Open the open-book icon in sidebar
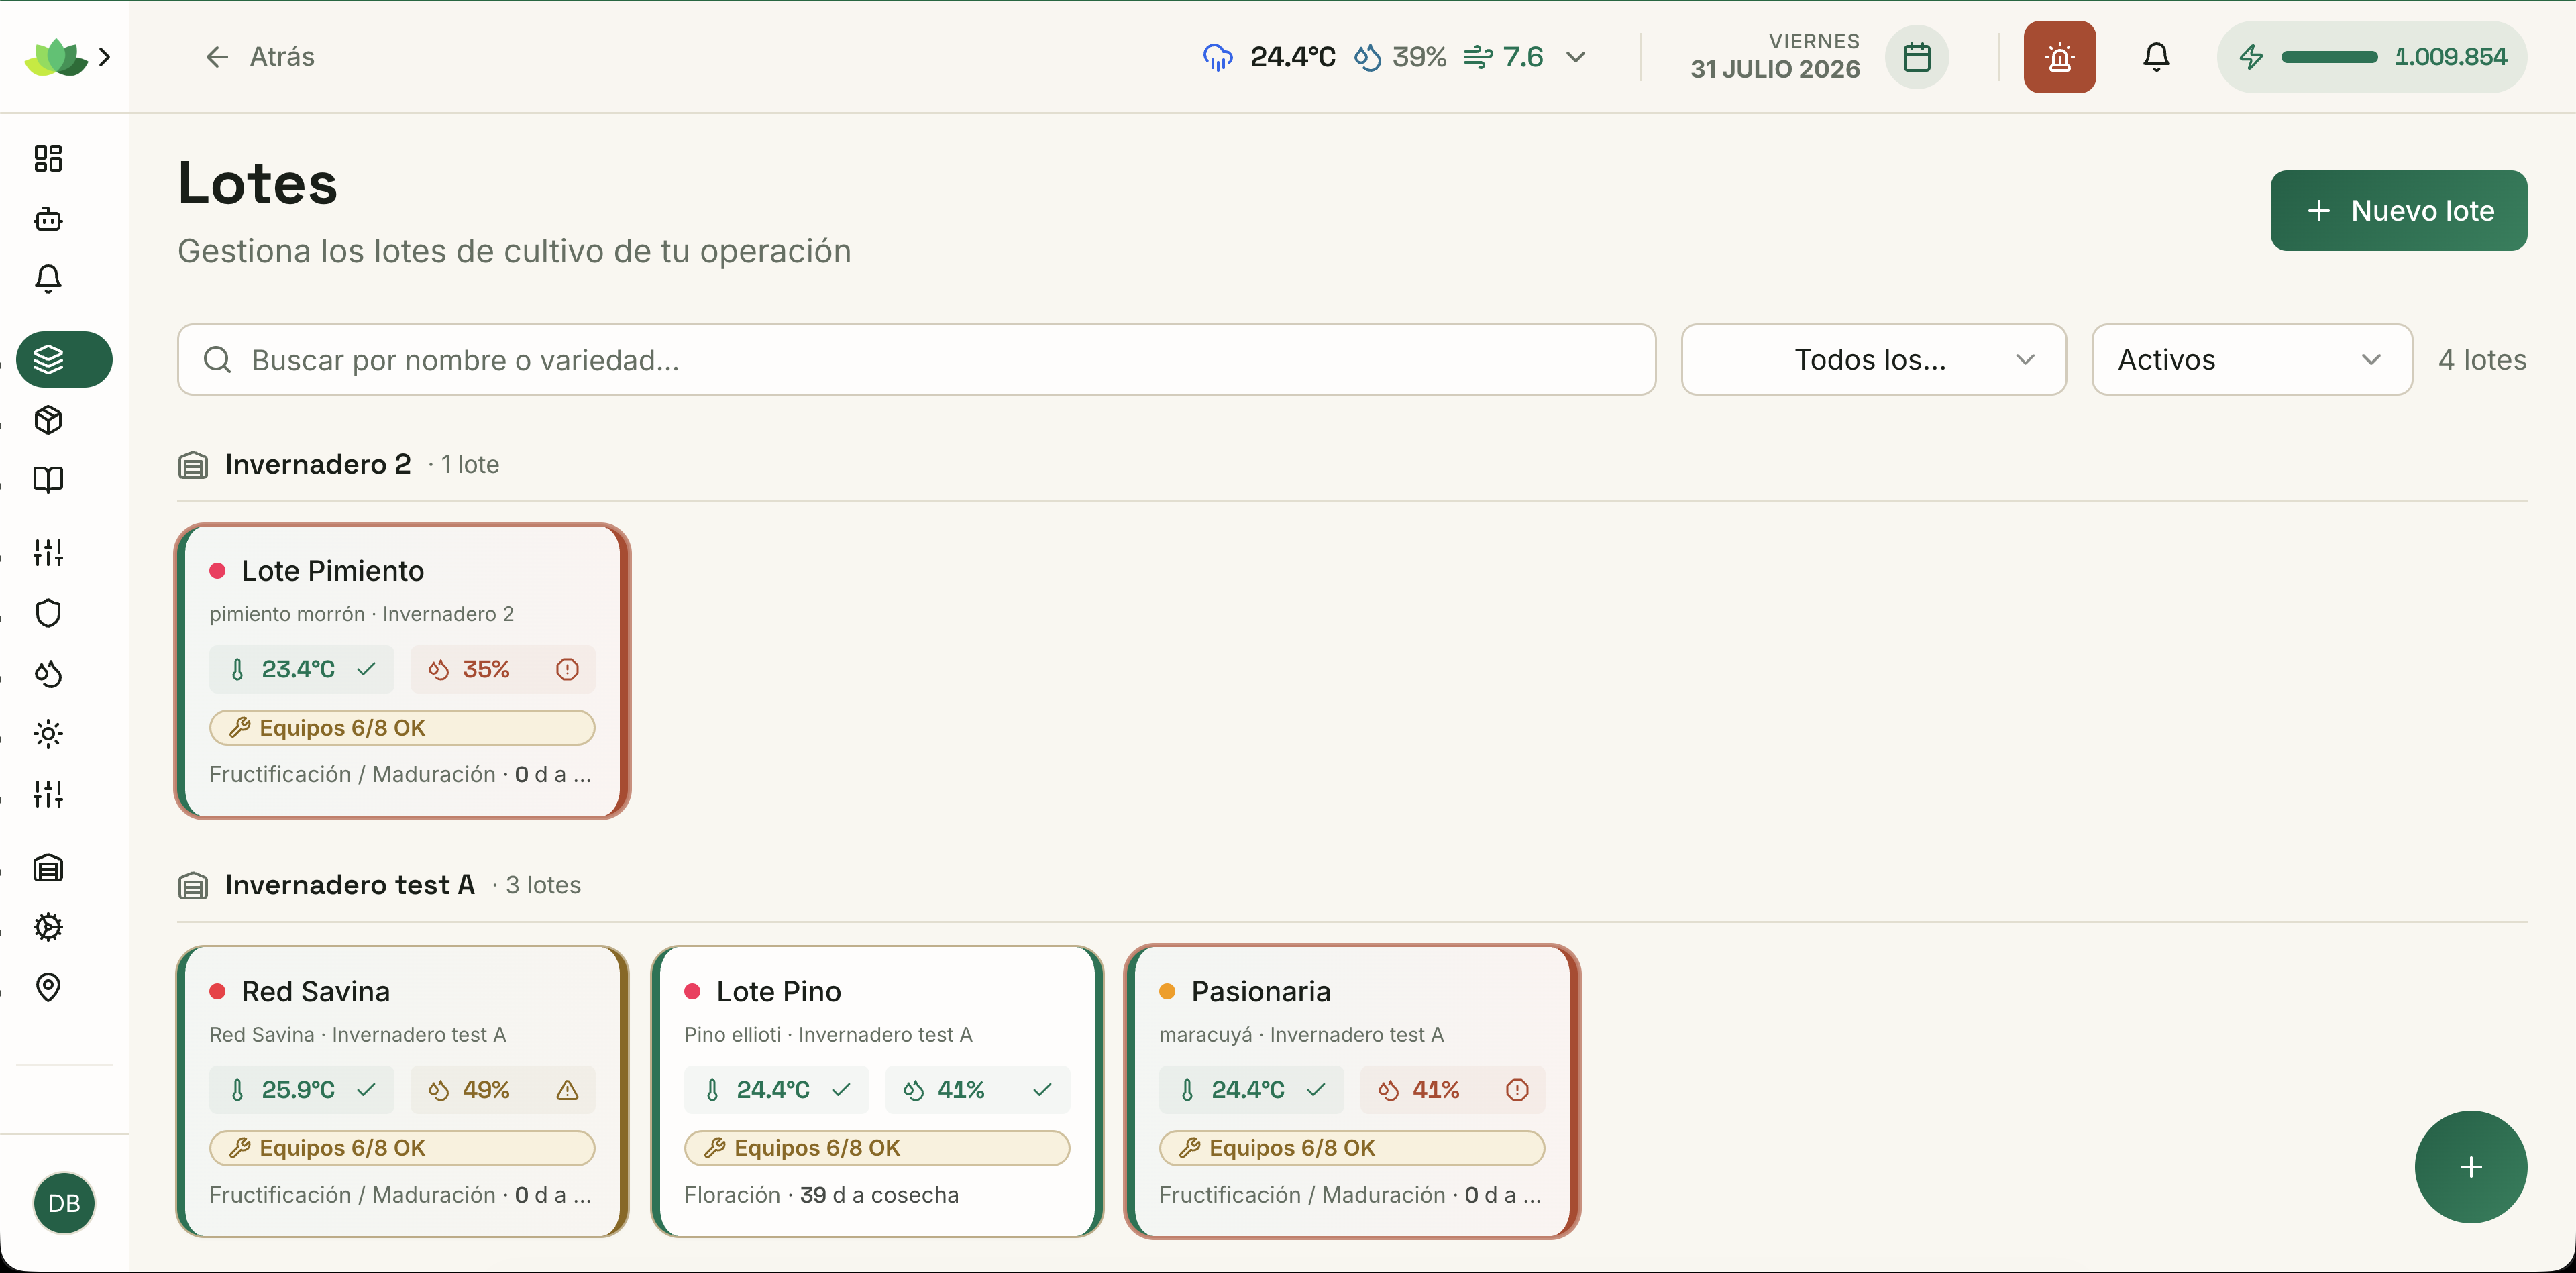Viewport: 2576px width, 1273px height. (x=48, y=480)
